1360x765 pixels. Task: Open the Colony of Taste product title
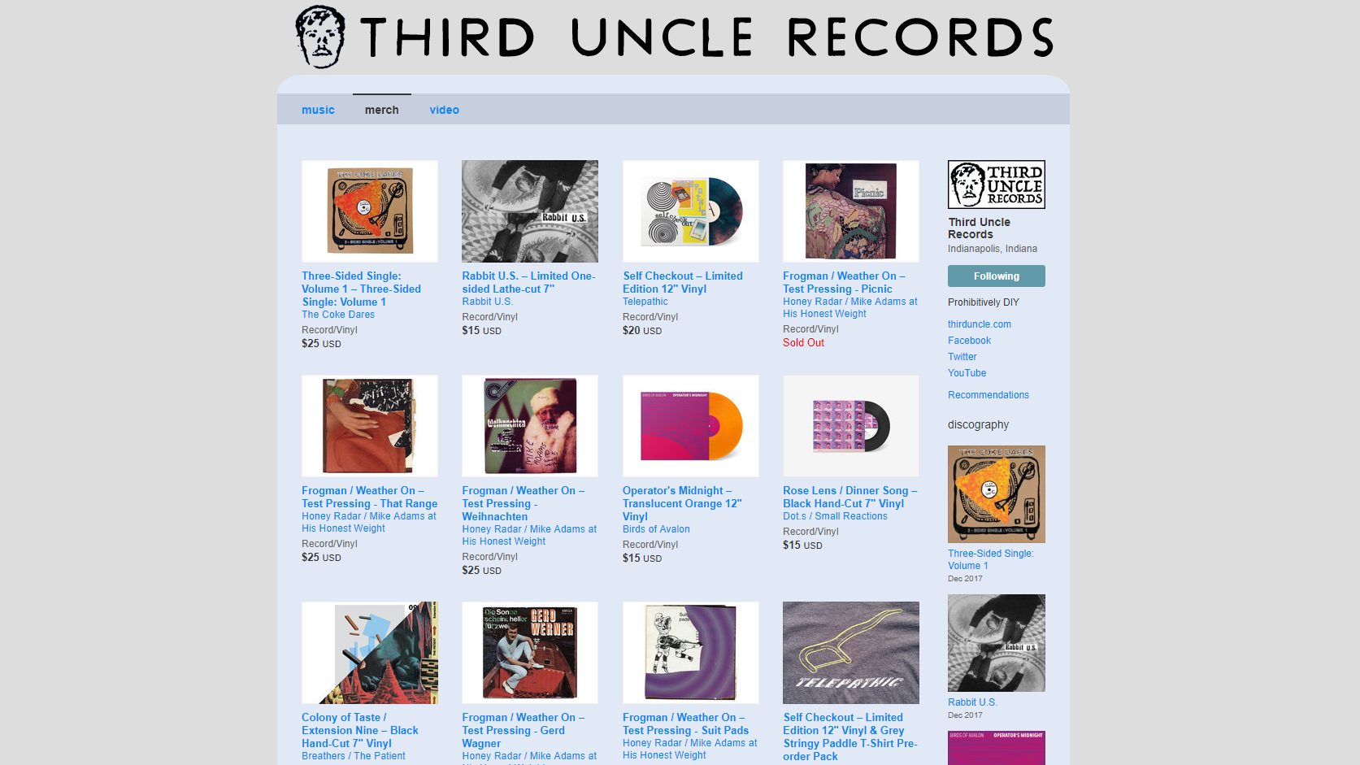coord(360,730)
